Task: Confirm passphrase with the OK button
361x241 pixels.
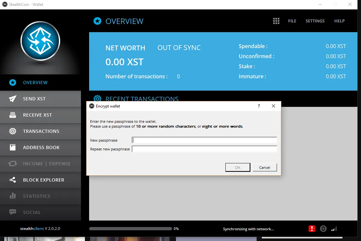Action: [238, 167]
